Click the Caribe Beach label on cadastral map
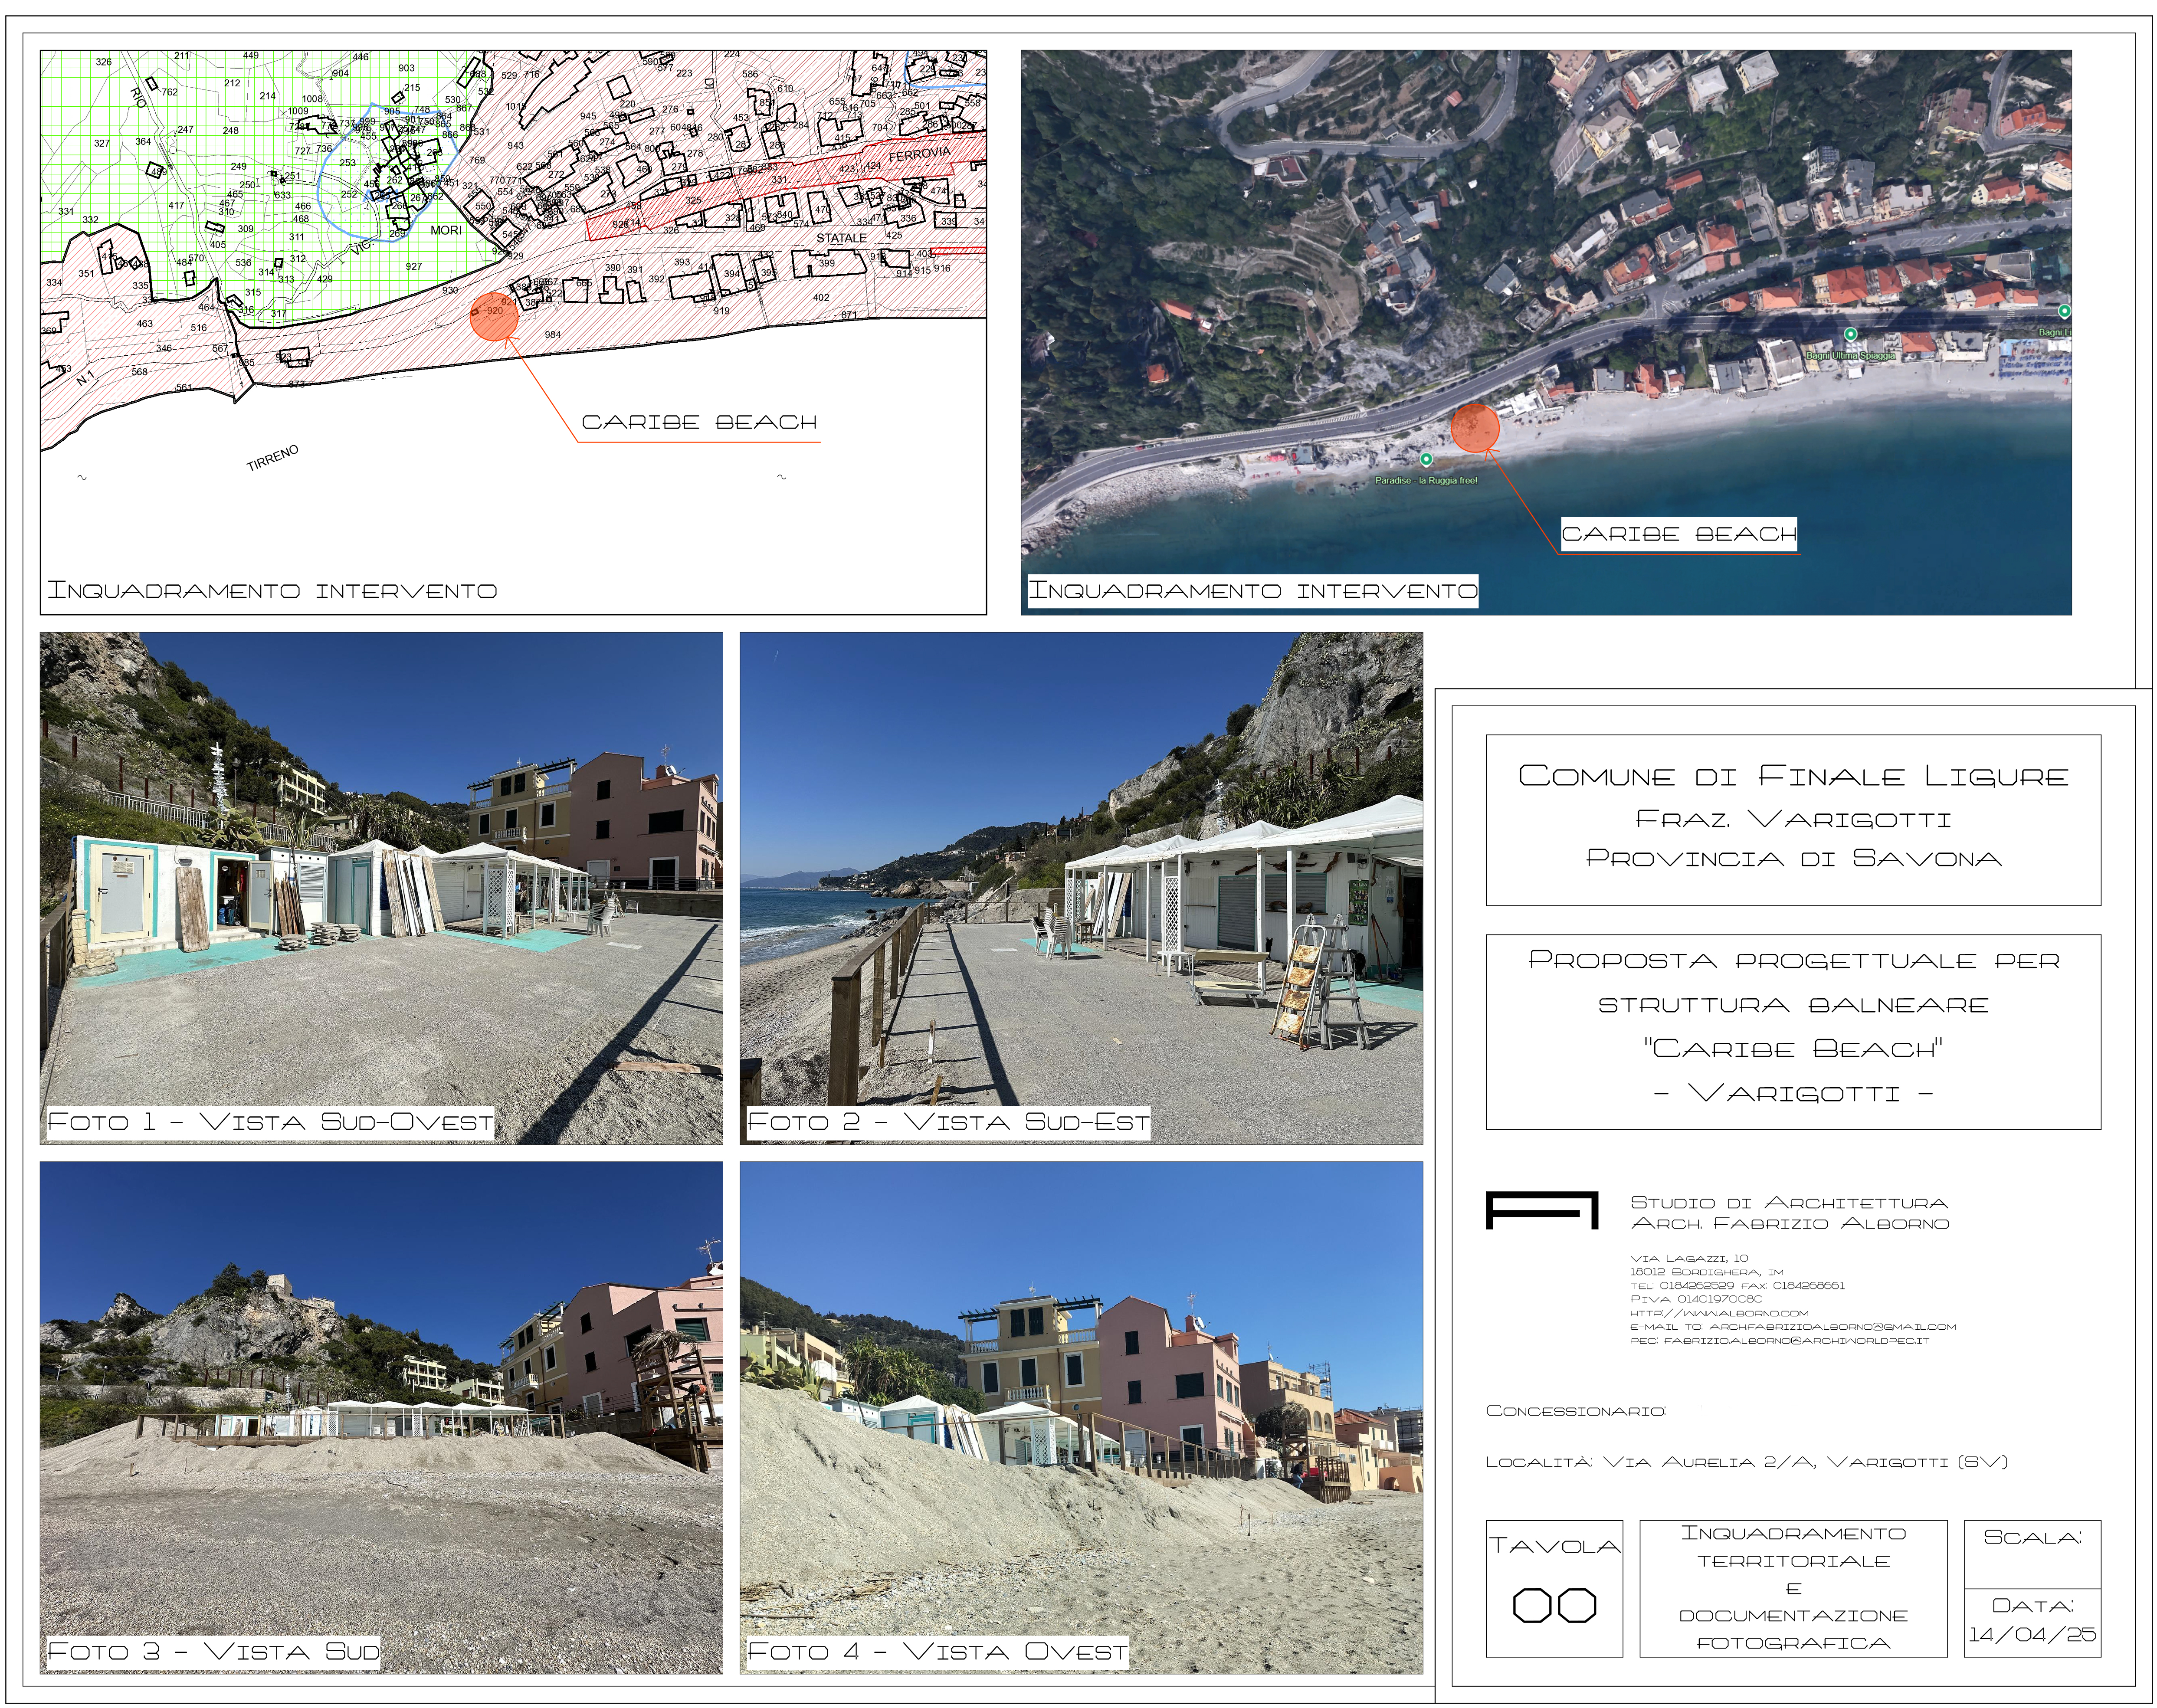2157x1708 pixels. click(x=699, y=422)
